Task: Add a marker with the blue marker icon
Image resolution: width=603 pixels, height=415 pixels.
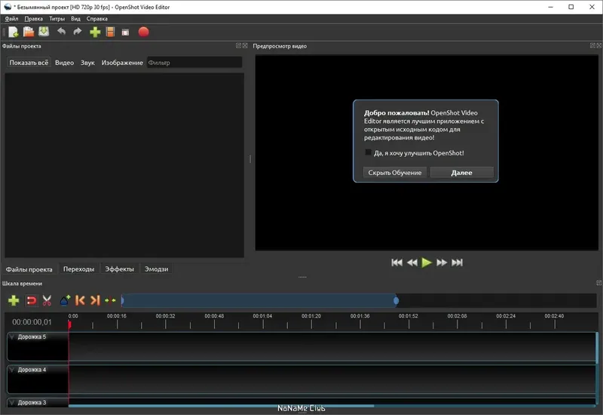Action: [x=65, y=300]
